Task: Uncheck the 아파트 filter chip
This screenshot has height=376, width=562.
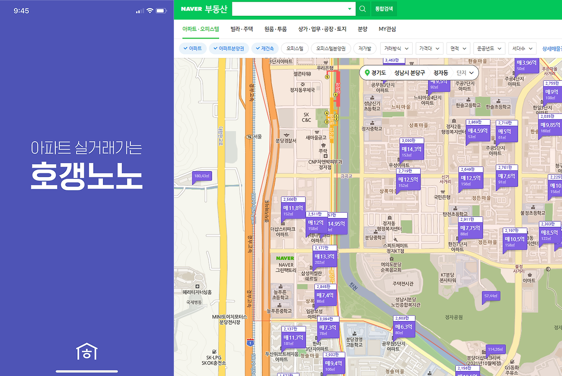Action: tap(193, 48)
